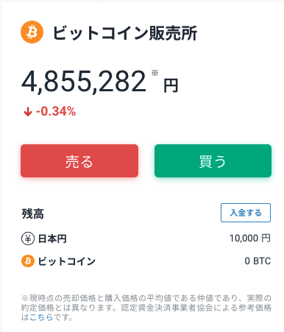Click the orange Bitcoin logo beside the title
The image size is (284, 332).
click(x=32, y=32)
